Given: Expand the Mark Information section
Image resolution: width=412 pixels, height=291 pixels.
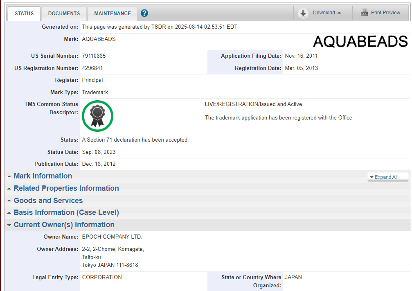Looking at the screenshot, I should [x=43, y=176].
